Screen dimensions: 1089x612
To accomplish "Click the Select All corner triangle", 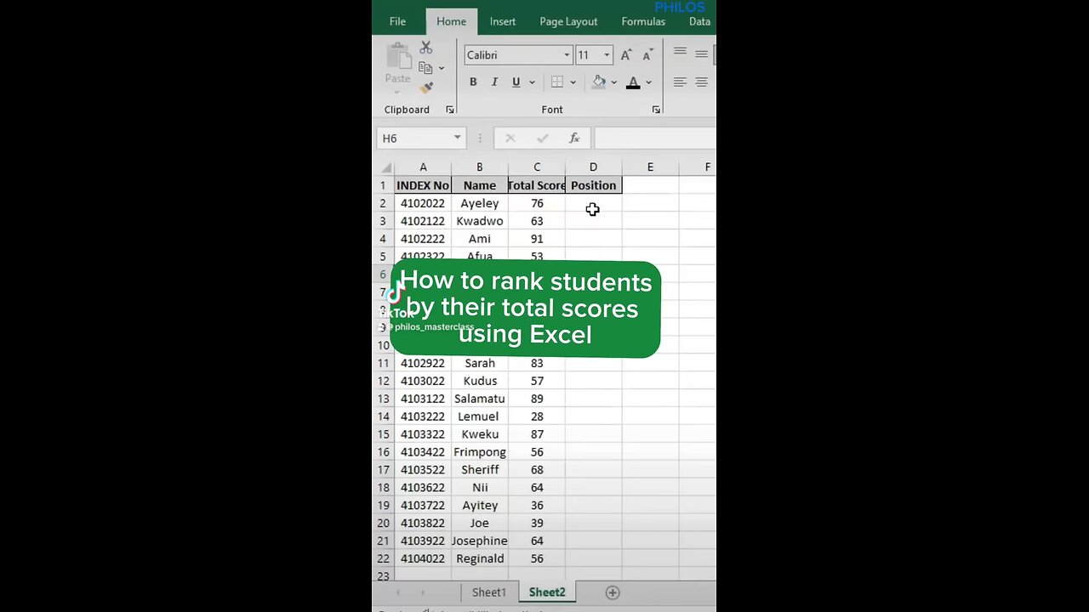I will coord(386,167).
